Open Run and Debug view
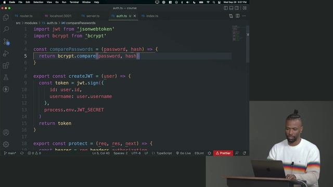 6,54
